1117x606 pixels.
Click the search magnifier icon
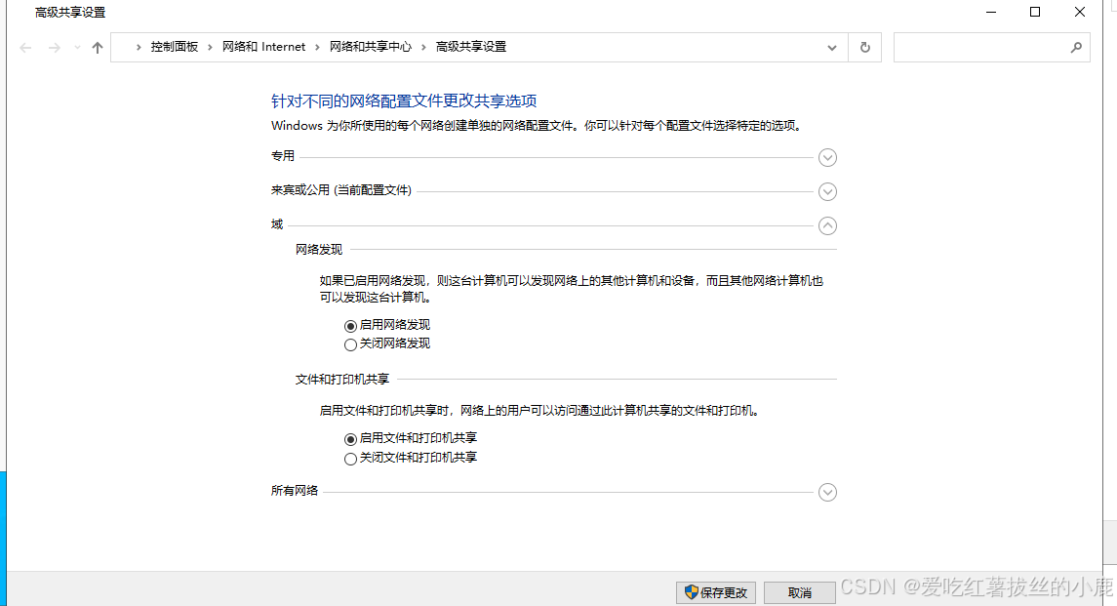coord(1076,47)
